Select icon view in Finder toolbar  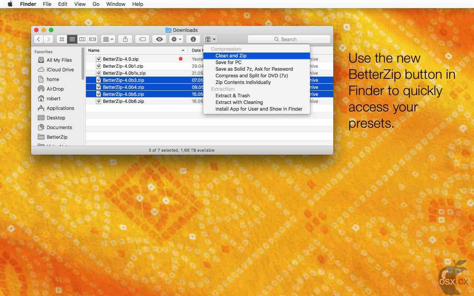(62, 39)
